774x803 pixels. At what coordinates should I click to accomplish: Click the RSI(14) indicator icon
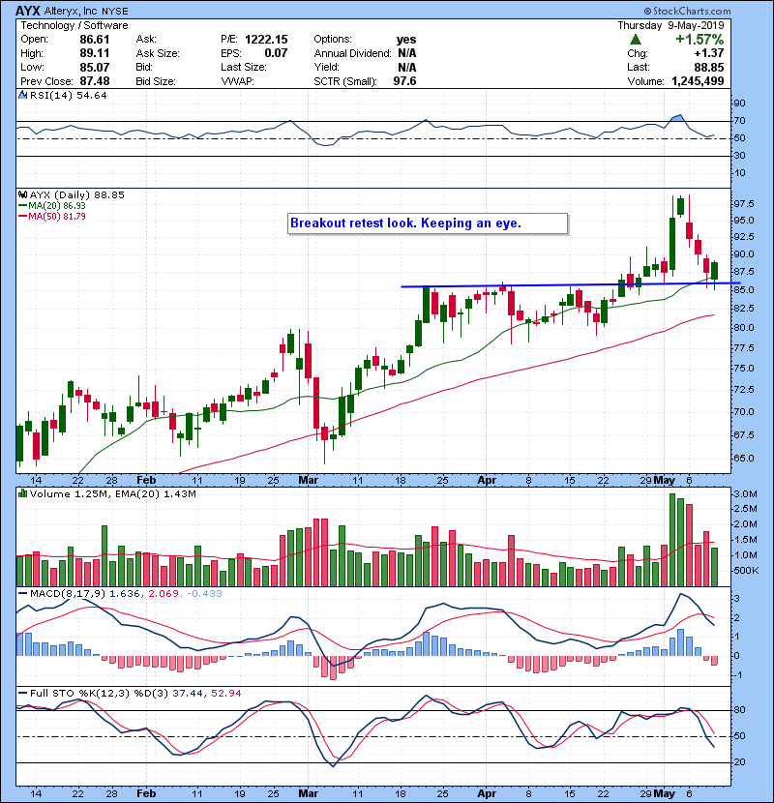pos(22,95)
